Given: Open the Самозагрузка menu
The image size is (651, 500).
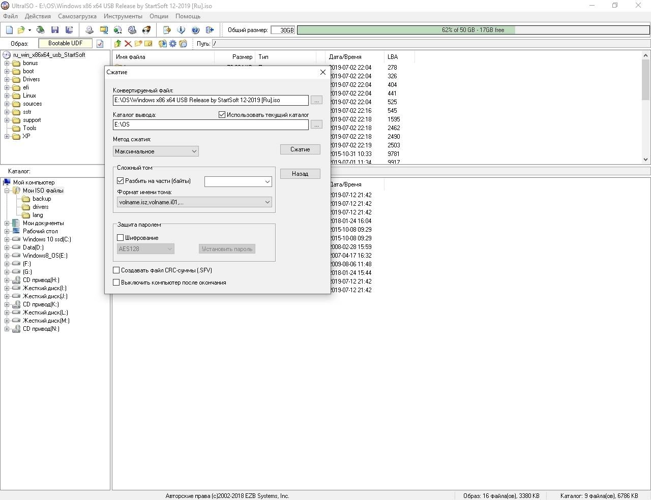Looking at the screenshot, I should [77, 16].
